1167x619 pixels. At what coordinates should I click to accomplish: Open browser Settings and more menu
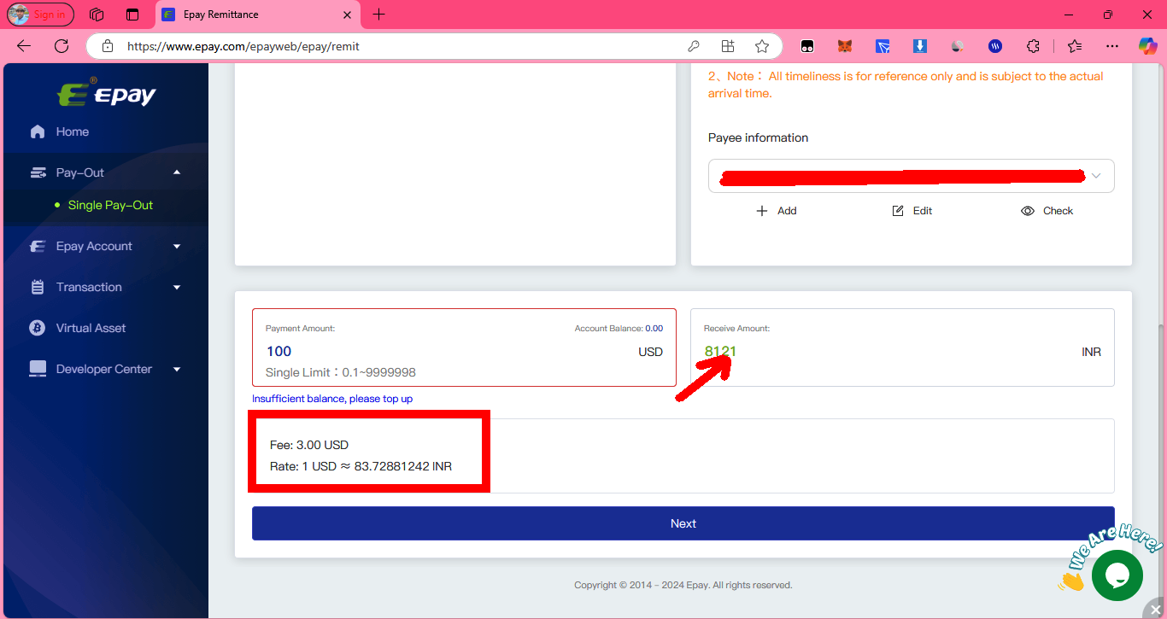(1111, 46)
